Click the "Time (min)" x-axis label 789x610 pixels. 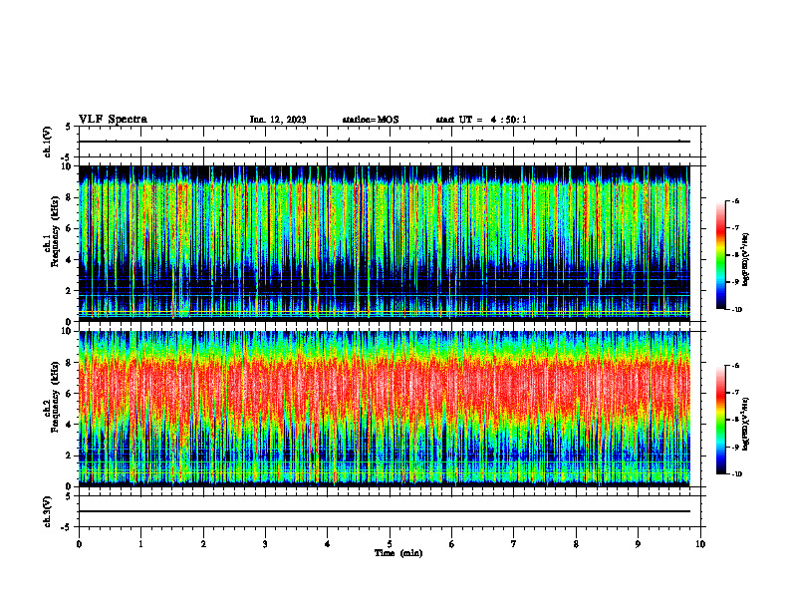pos(398,553)
